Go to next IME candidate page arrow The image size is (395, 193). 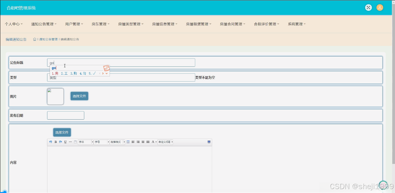coord(103,73)
